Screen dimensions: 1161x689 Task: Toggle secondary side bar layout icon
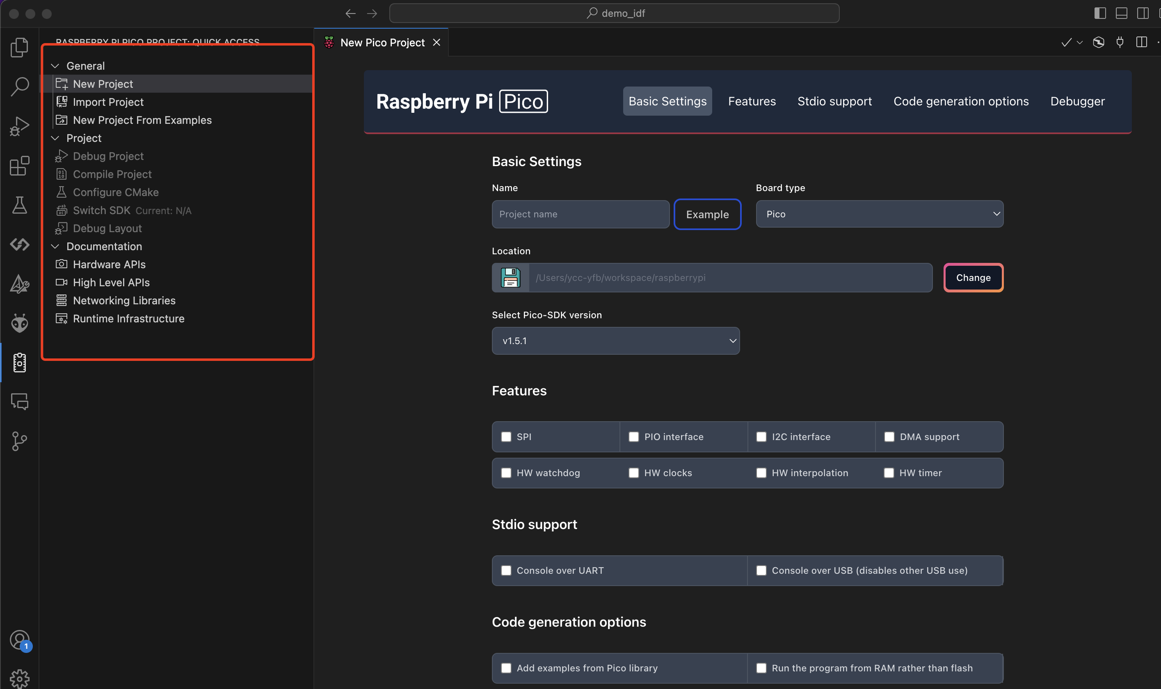click(1143, 13)
